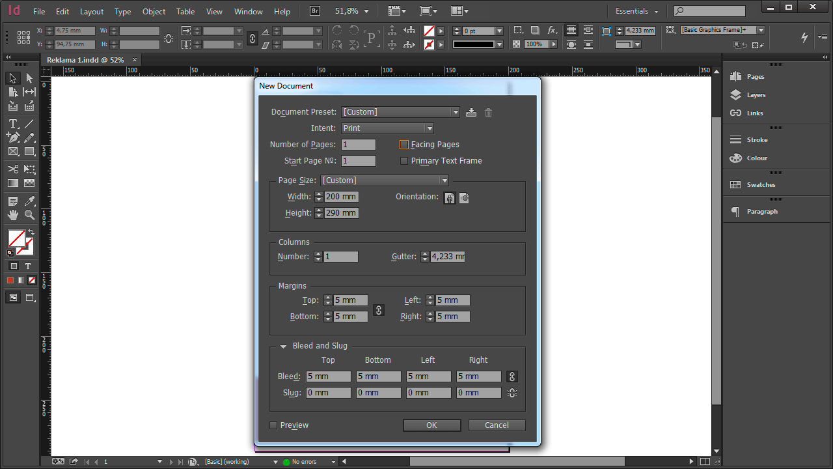Viewport: 833px width, 469px height.
Task: Click the Delete Preset trash icon
Action: [x=488, y=112]
